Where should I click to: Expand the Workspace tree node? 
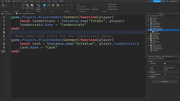[148, 18]
